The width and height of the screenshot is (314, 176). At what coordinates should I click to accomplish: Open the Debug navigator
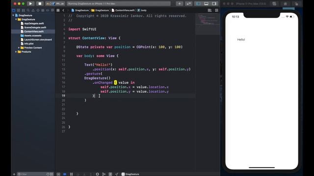pos(43,10)
